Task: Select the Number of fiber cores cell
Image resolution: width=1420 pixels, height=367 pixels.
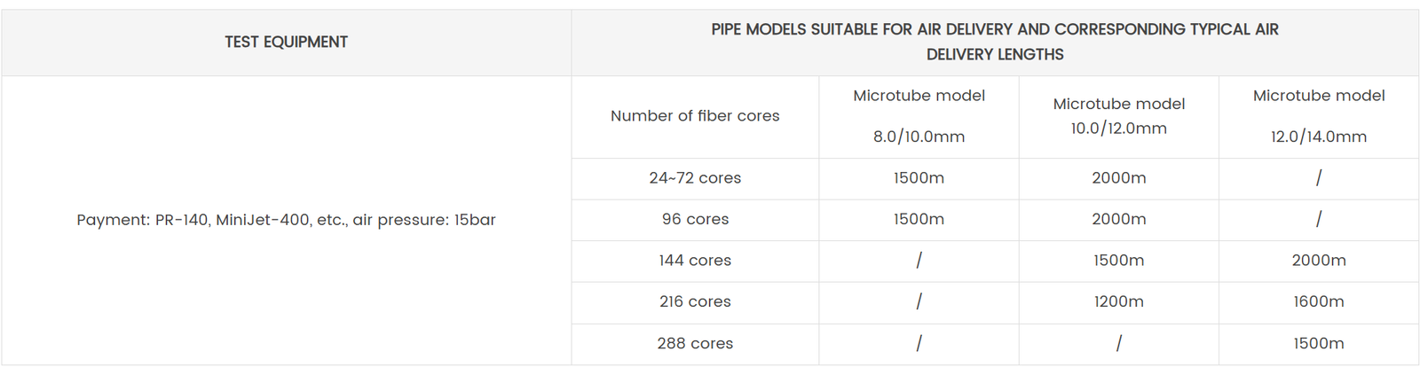Action: click(695, 116)
